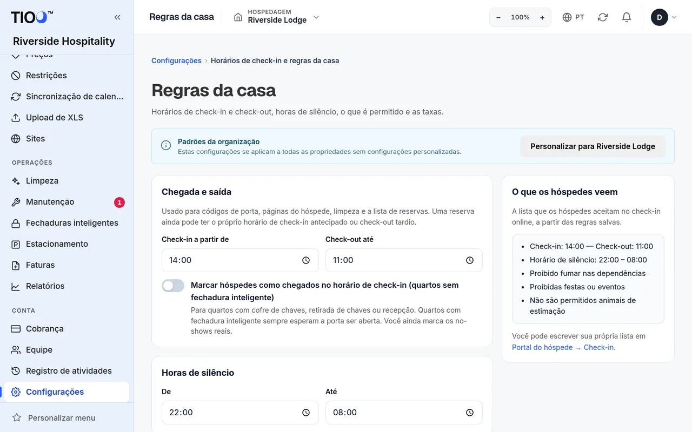Screen dimensions: 692x432
Task: Click the info icon in the Padrões da organização banner
Action: pos(166,145)
